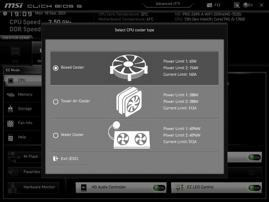Take a screenshot with the F12 camera icon
Image resolution: width=269 pixels, height=202 pixels.
tap(209, 5)
